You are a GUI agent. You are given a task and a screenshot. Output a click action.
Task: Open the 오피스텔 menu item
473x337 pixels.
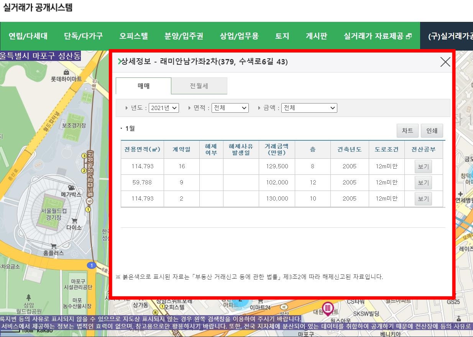tap(133, 36)
